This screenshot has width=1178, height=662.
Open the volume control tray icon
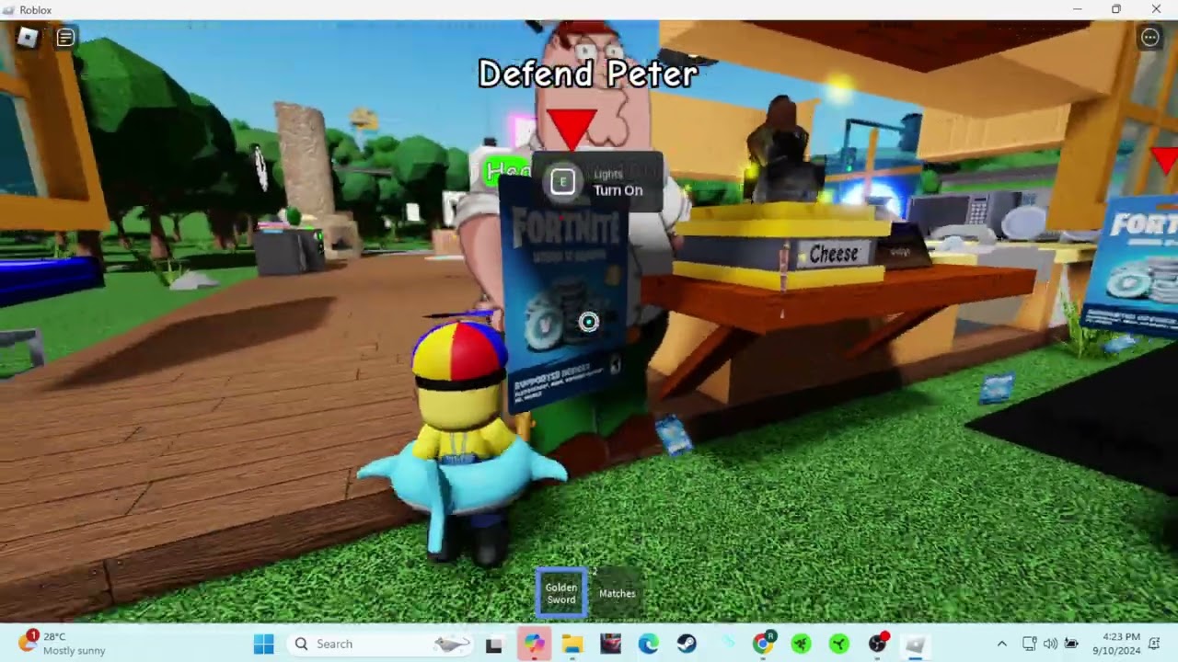click(x=1050, y=644)
